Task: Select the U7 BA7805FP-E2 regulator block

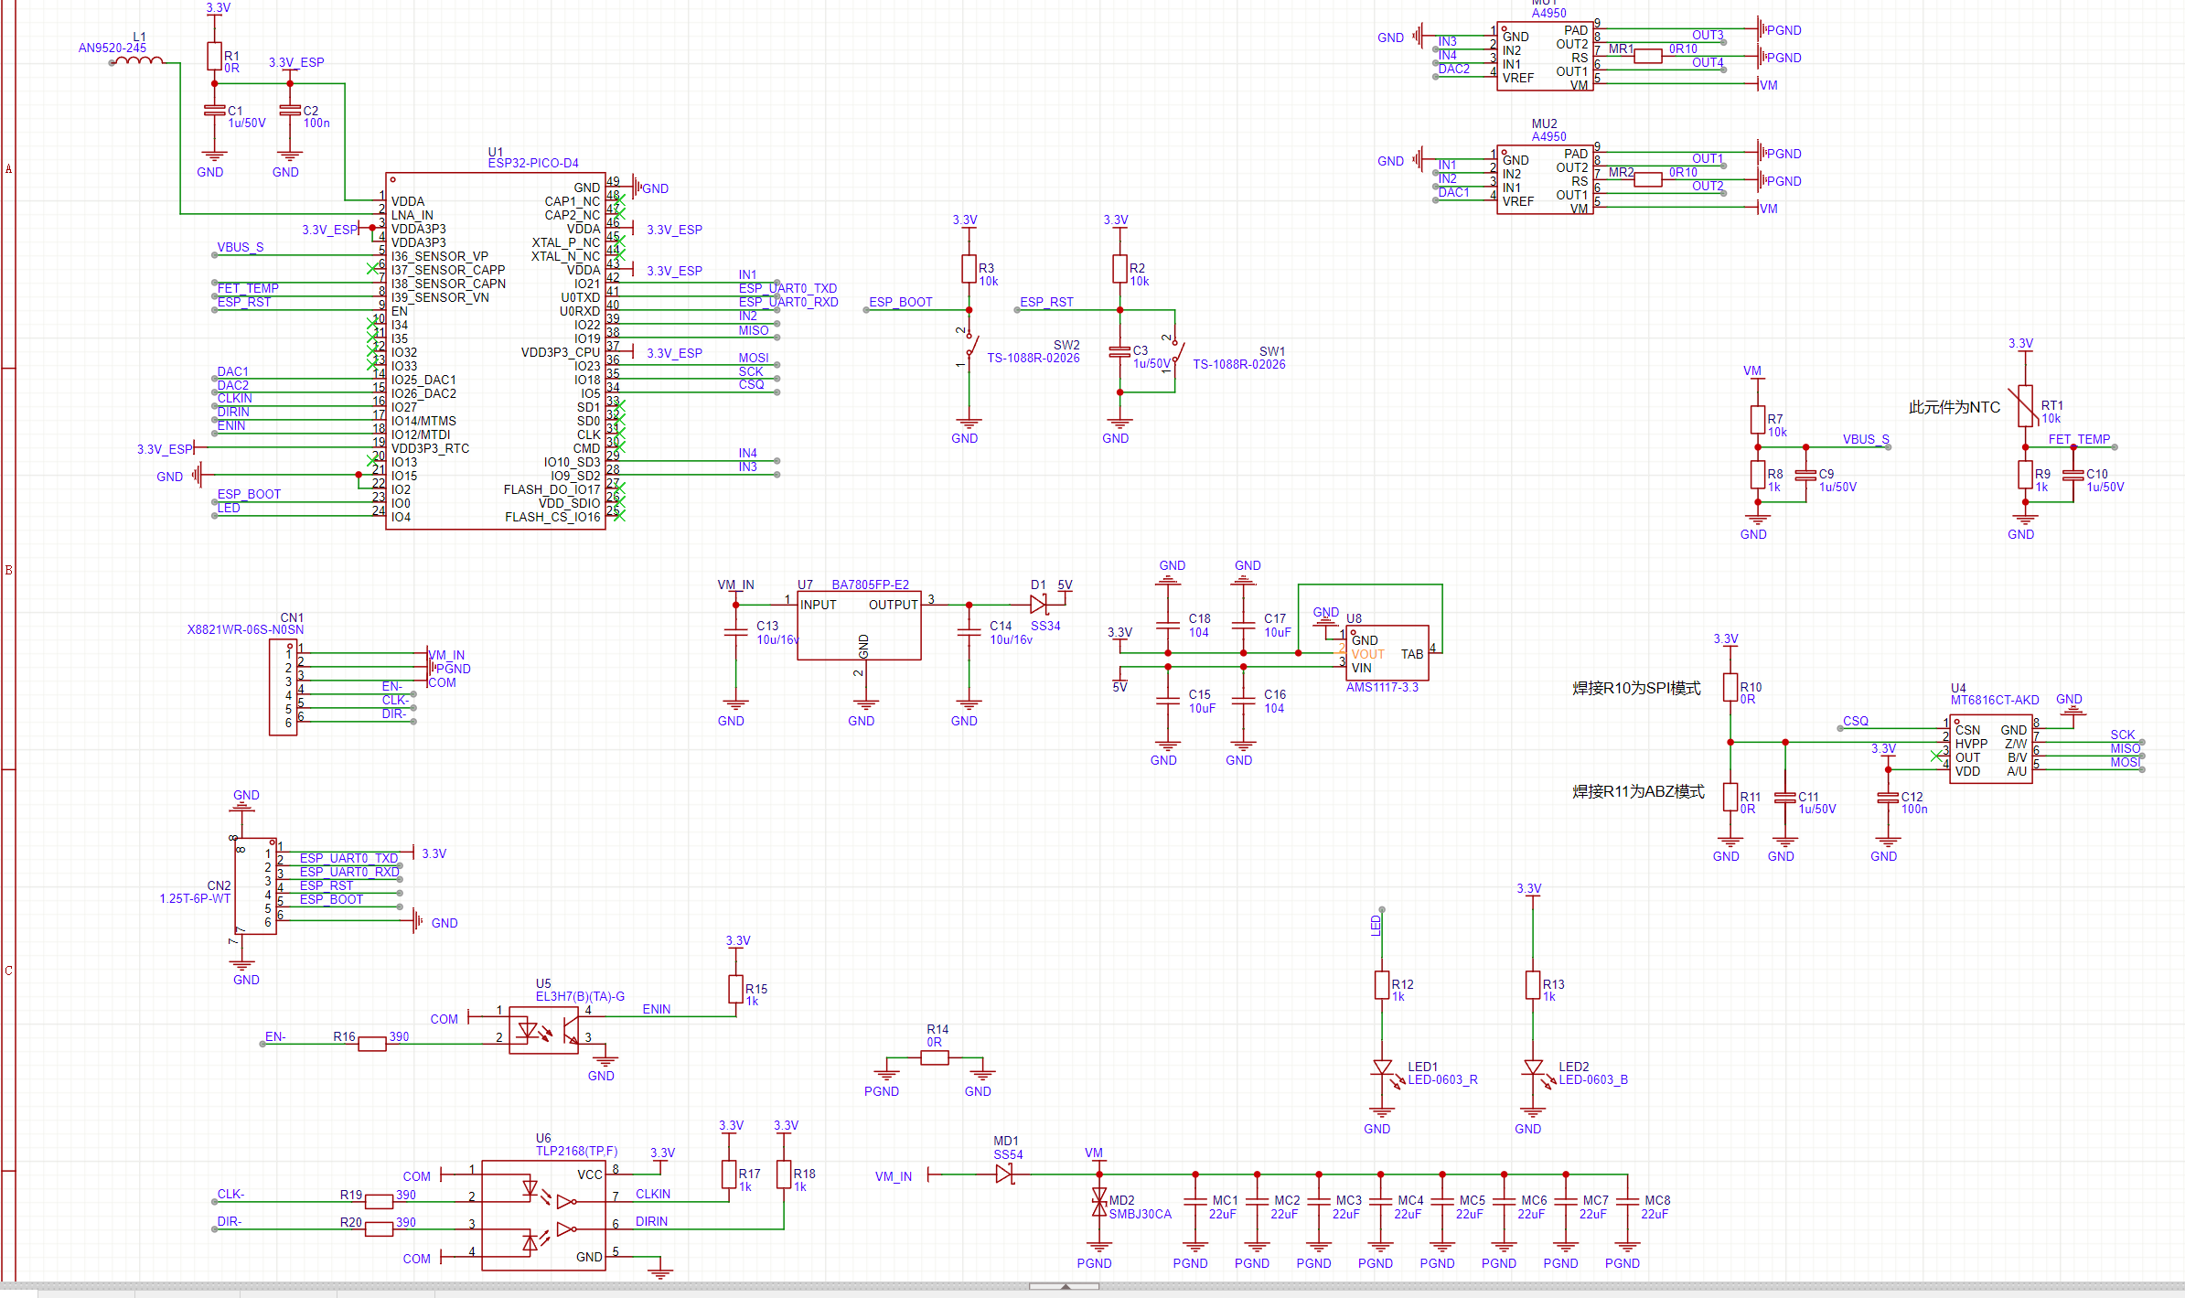Action: (858, 627)
